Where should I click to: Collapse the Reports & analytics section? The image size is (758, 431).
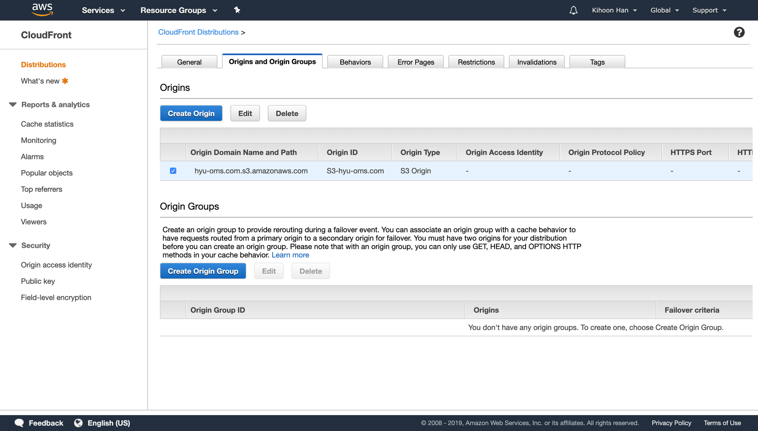click(13, 104)
